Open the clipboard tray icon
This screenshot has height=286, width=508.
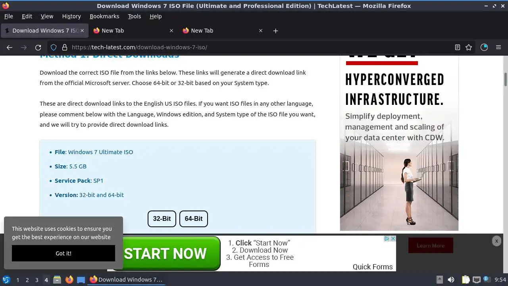tap(466, 280)
